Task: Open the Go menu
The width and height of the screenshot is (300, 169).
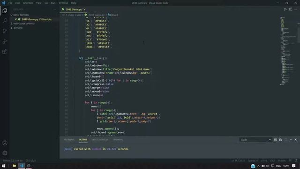Action: click(x=46, y=3)
